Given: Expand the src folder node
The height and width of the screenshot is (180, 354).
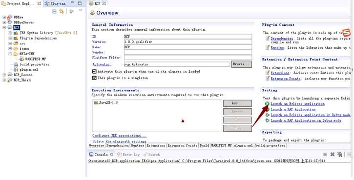Looking at the screenshot, I should pos(10,43).
